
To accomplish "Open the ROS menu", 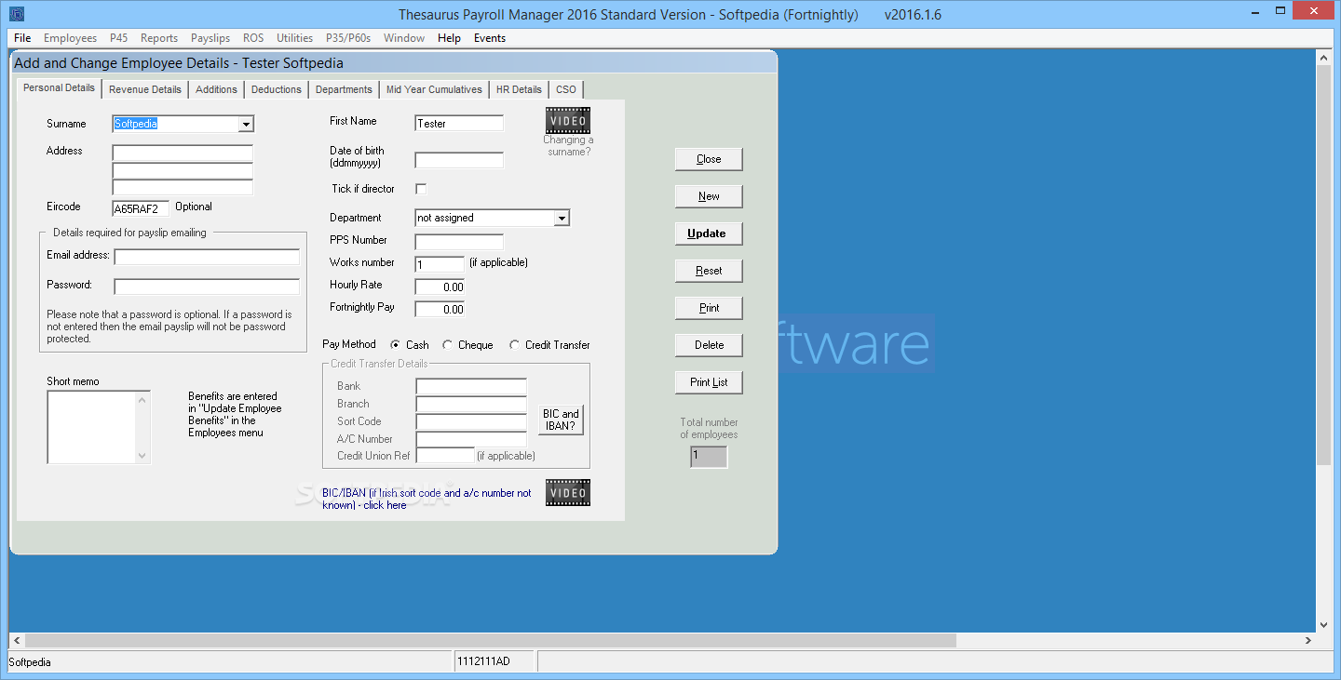I will (253, 38).
